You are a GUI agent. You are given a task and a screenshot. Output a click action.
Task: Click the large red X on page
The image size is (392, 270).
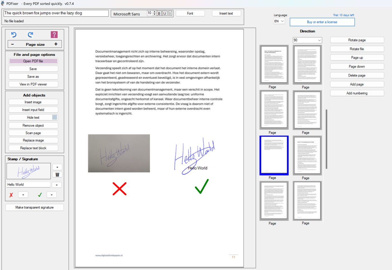(x=120, y=189)
